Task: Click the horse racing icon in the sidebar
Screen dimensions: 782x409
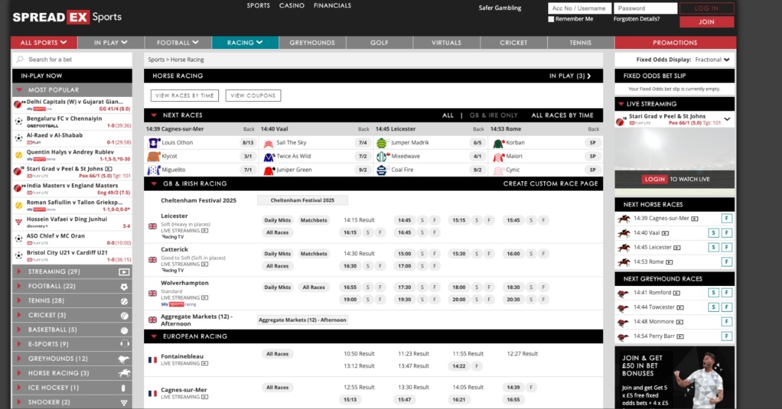Action: pos(124,373)
